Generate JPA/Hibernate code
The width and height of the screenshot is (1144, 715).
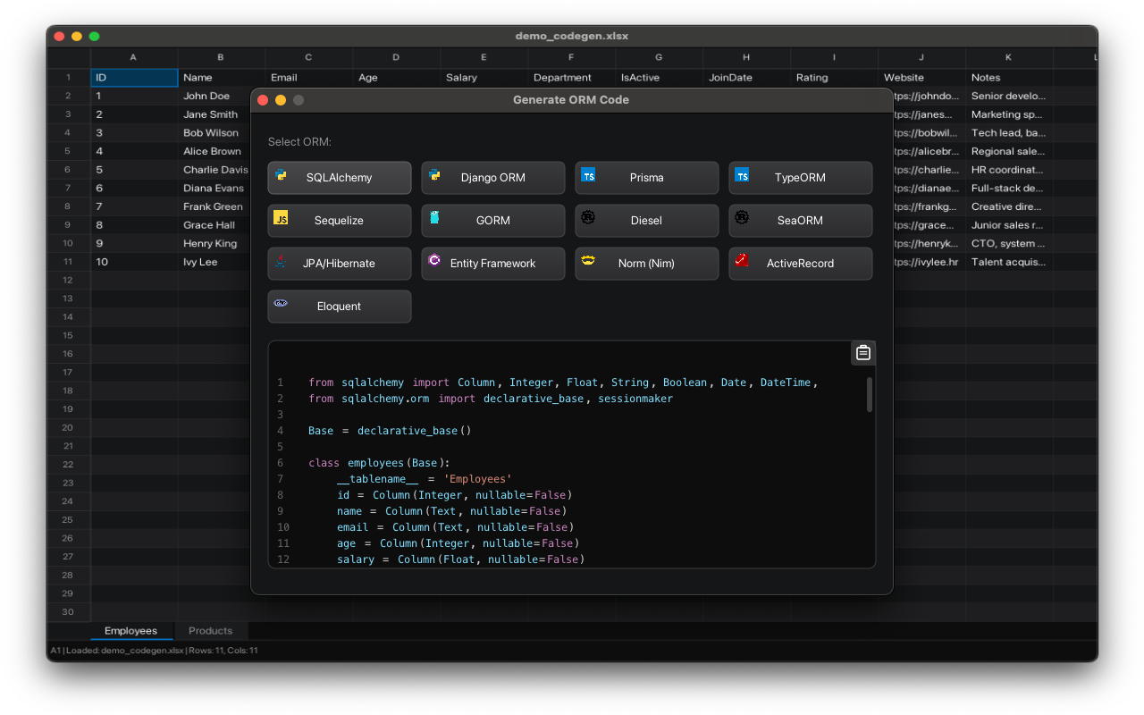coord(340,264)
